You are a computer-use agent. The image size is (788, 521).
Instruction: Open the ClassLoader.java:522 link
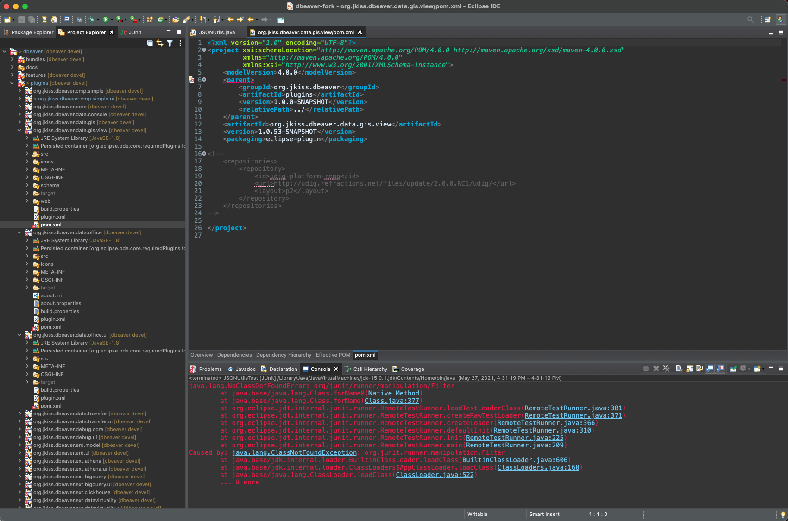click(x=435, y=475)
